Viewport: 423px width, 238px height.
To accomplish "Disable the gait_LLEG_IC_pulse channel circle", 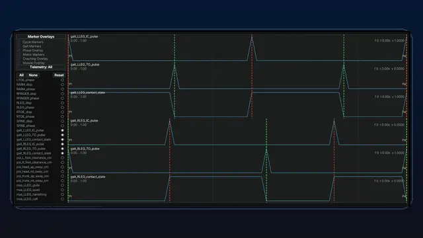I will (62, 130).
